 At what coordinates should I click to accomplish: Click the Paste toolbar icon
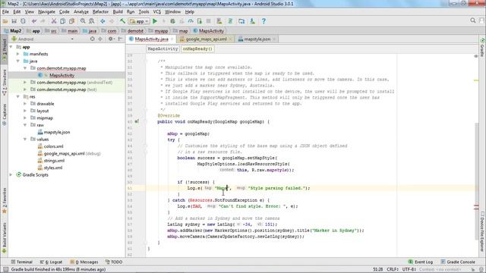(x=71, y=21)
